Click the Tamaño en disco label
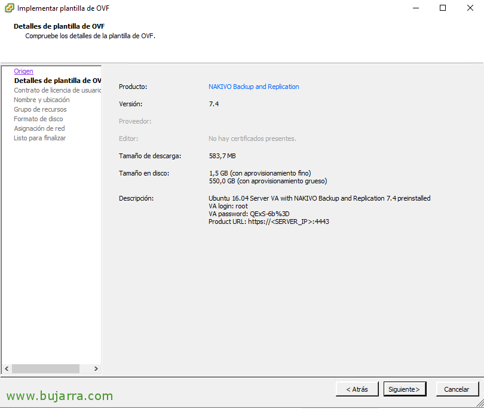This screenshot has height=409, width=484. [x=144, y=173]
